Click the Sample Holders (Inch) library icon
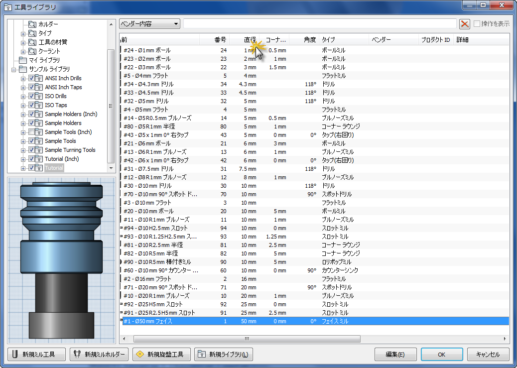This screenshot has width=517, height=368. (x=39, y=114)
